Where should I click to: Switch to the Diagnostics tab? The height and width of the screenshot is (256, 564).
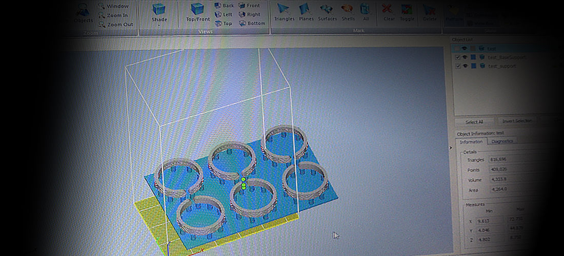(x=502, y=141)
